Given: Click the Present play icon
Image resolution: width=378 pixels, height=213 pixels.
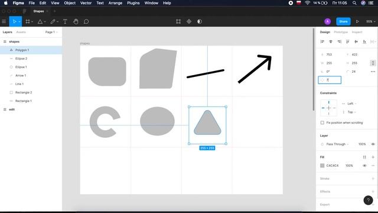Looking at the screenshot, I should 357,21.
